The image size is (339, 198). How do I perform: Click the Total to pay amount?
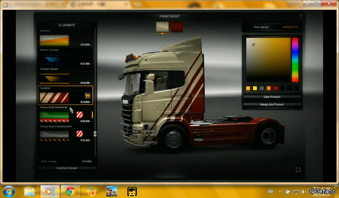point(87,161)
